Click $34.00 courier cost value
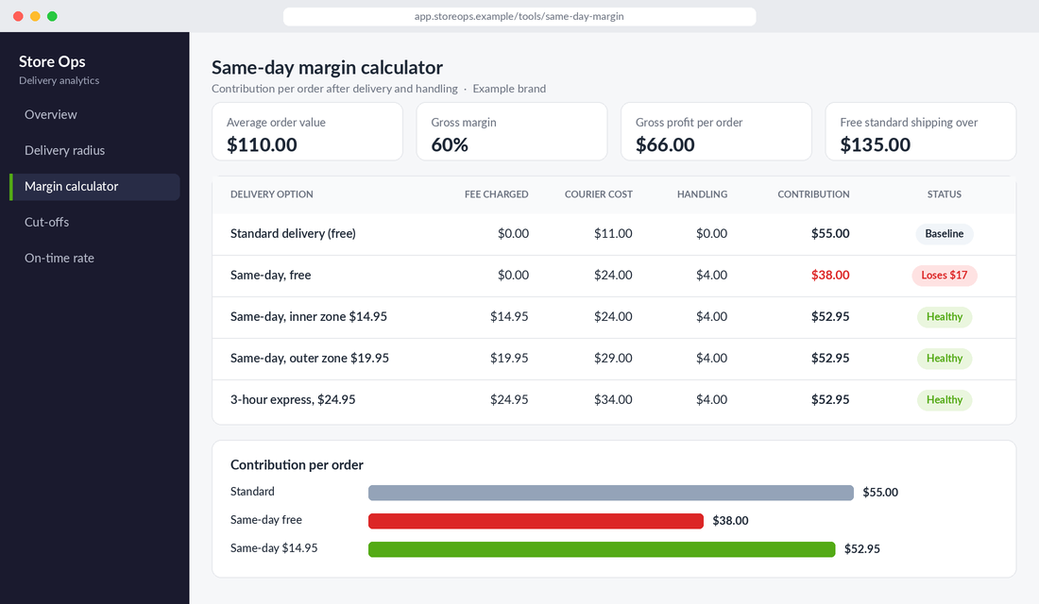The height and width of the screenshot is (604, 1039). click(613, 401)
